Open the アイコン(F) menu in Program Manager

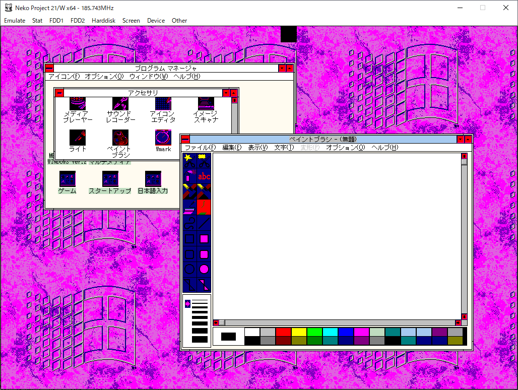click(64, 76)
